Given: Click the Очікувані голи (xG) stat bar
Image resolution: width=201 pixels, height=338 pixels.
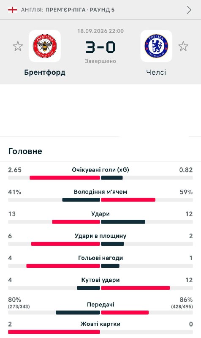Looking at the screenshot, I should pyautogui.click(x=100, y=178).
